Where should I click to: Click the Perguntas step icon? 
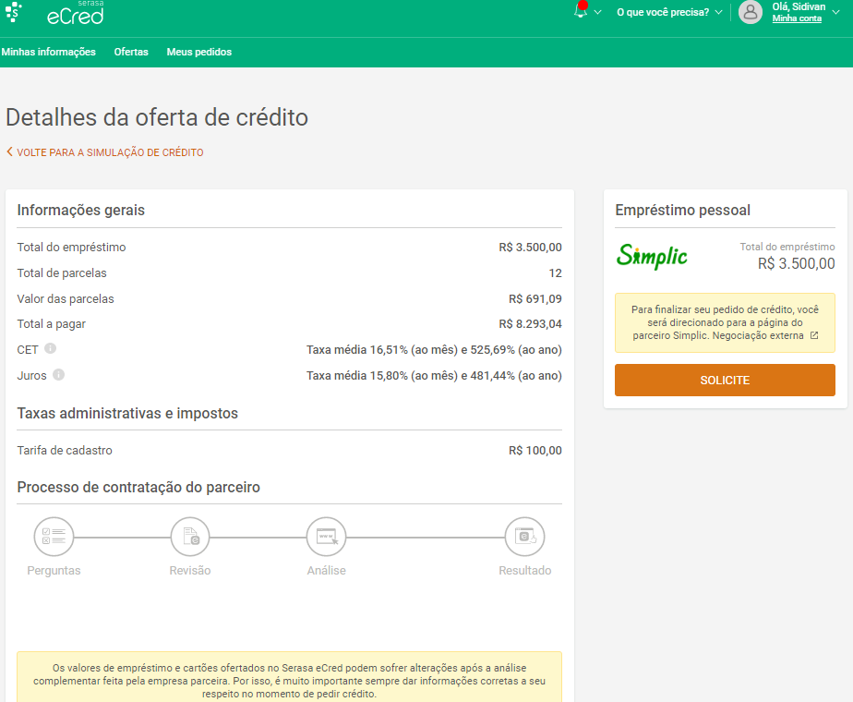click(x=54, y=537)
